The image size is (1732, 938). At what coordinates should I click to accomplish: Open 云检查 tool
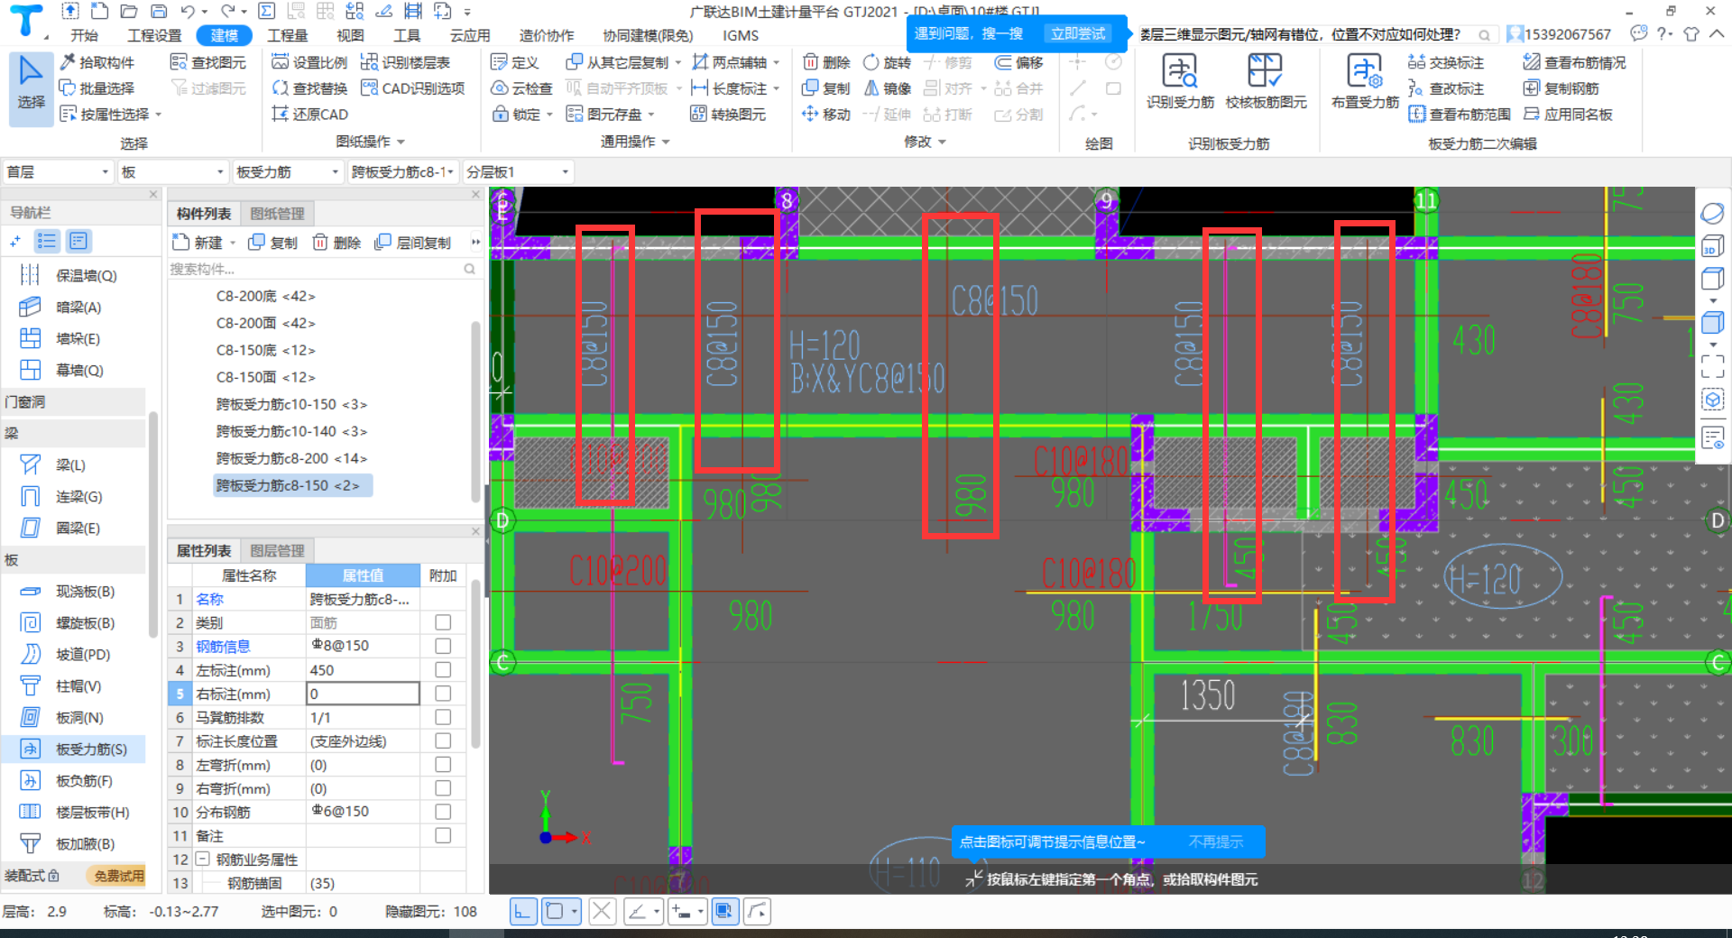click(x=521, y=88)
